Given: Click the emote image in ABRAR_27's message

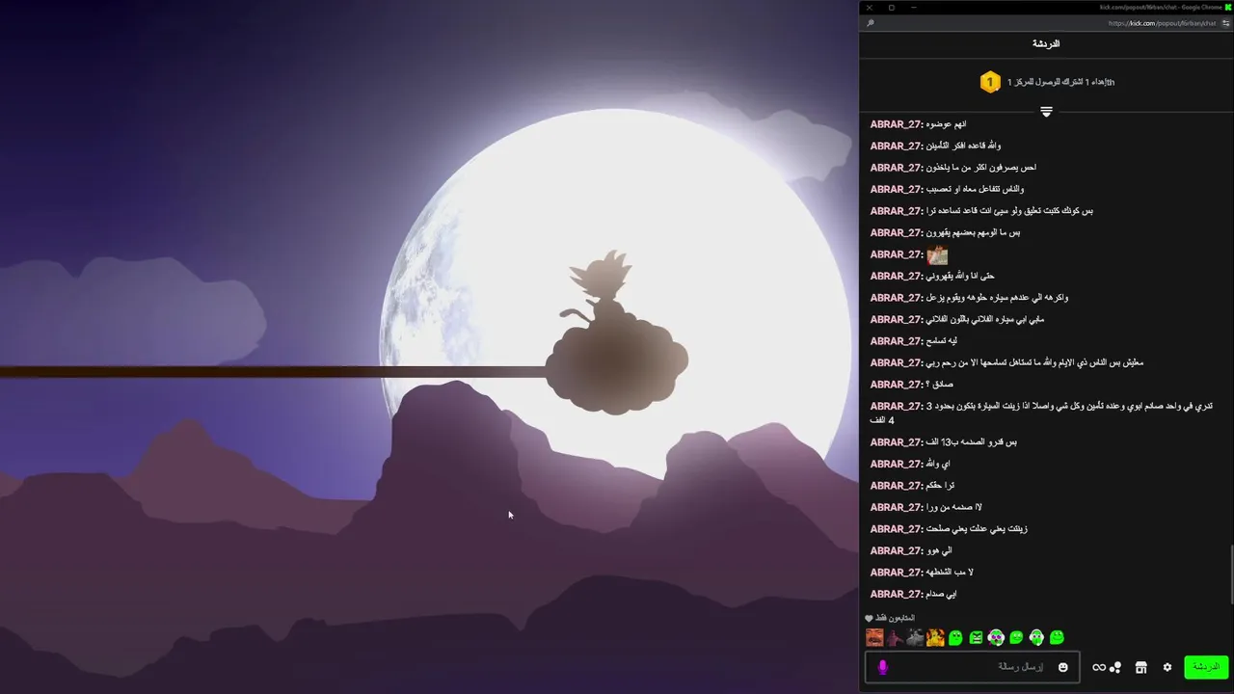Looking at the screenshot, I should tap(937, 255).
